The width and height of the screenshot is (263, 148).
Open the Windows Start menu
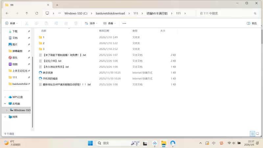tap(90, 143)
